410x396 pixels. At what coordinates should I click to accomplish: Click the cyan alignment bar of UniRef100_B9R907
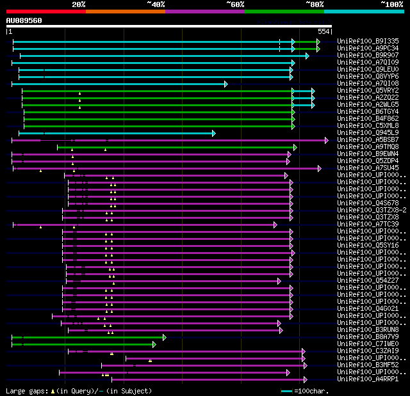[163, 56]
